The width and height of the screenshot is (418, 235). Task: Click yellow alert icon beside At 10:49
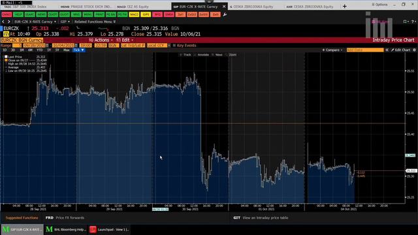click(x=6, y=34)
